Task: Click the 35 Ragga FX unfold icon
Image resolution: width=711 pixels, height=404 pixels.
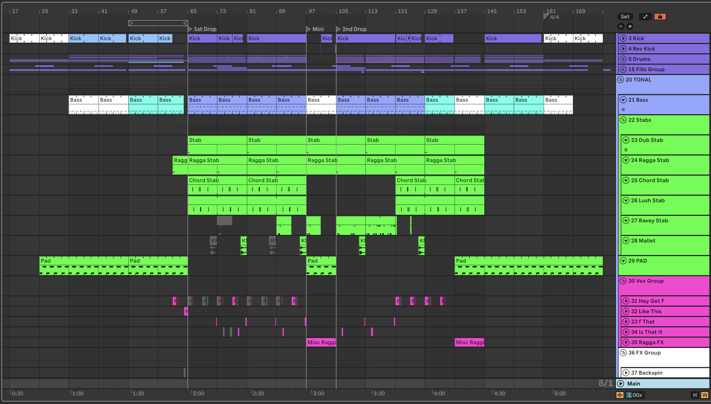Action: [626, 342]
